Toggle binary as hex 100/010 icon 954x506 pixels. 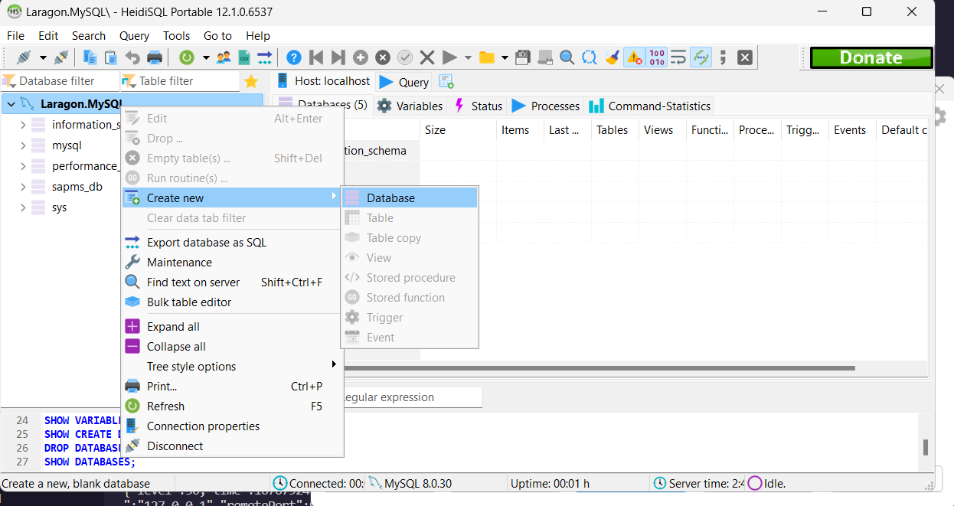pyautogui.click(x=656, y=57)
